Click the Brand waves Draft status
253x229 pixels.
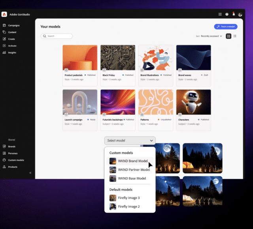204,75
